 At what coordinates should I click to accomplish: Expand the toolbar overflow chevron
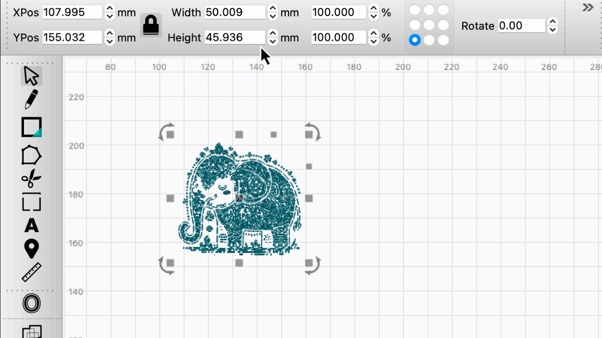[x=587, y=8]
